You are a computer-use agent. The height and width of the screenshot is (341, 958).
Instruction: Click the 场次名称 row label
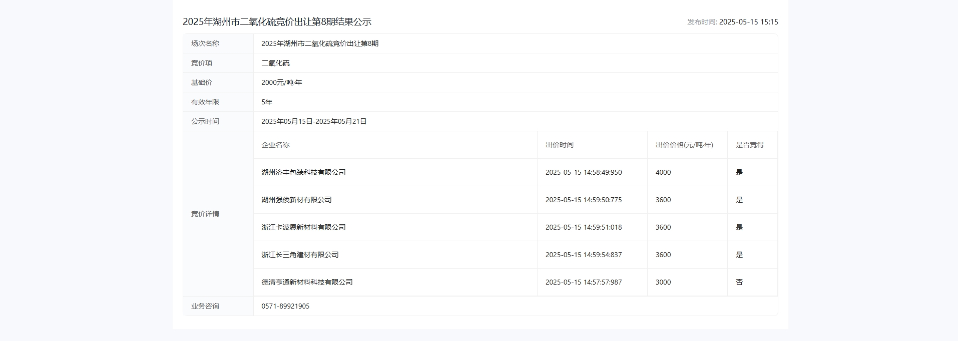(x=205, y=43)
